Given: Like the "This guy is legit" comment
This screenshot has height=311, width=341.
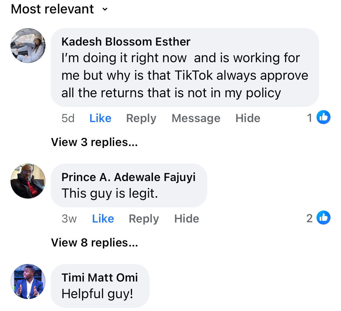Looking at the screenshot, I should [x=103, y=219].
